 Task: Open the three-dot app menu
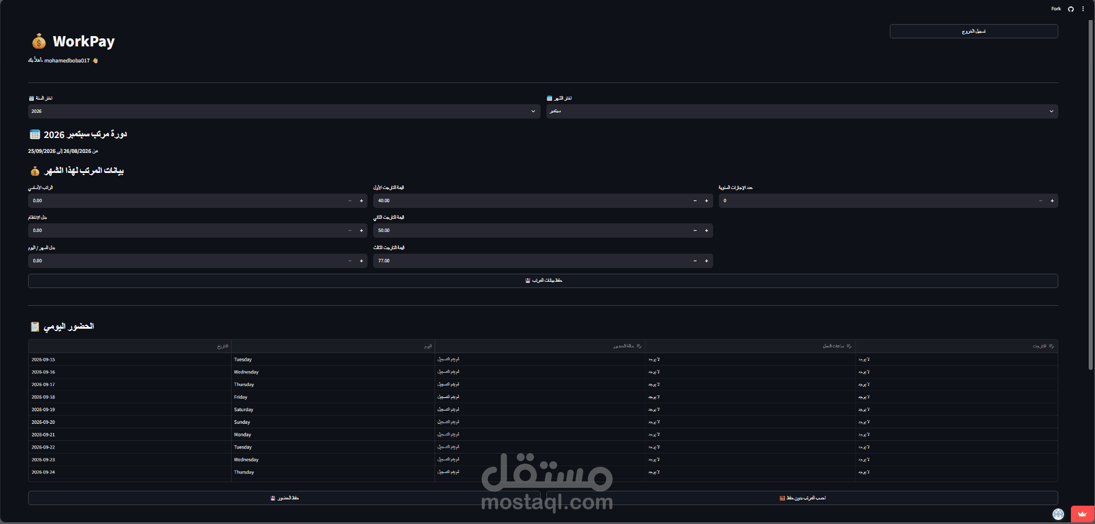pos(1083,9)
